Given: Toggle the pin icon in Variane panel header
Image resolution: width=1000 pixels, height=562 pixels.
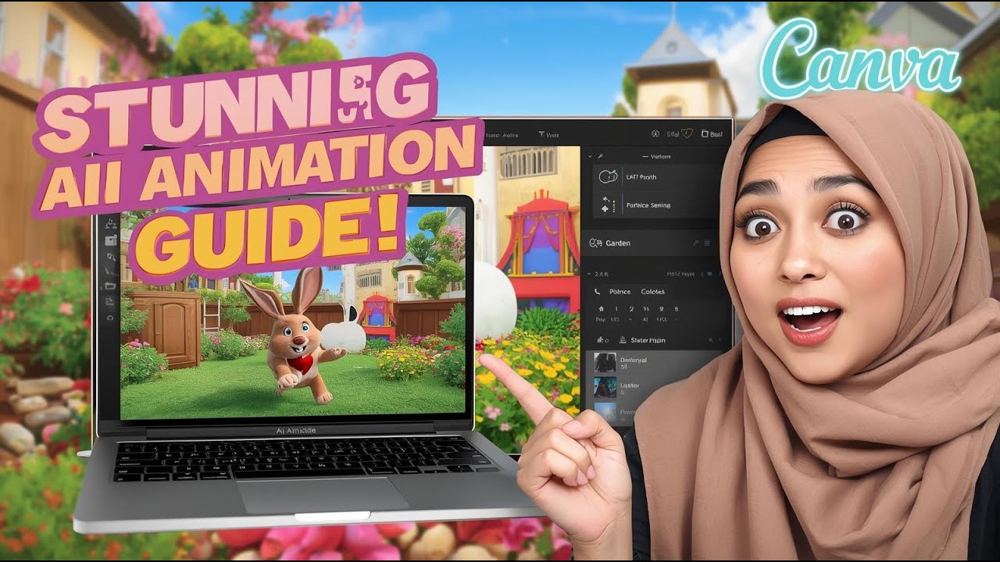Looking at the screenshot, I should click(x=599, y=157).
